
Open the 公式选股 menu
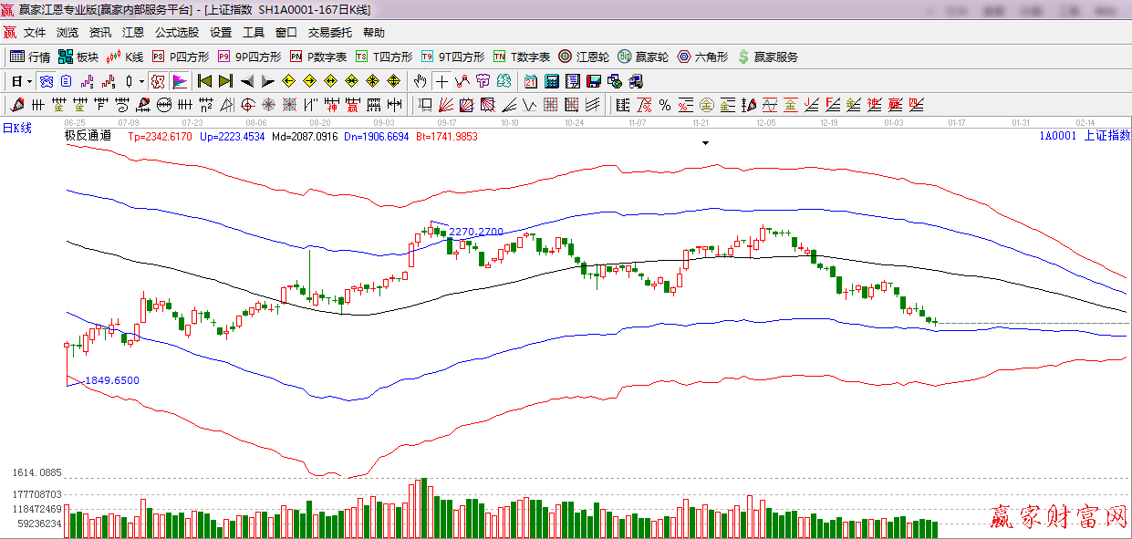point(176,32)
